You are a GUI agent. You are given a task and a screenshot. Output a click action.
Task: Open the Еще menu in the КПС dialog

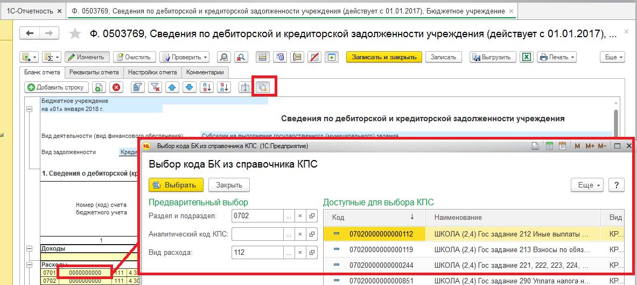pyautogui.click(x=588, y=185)
